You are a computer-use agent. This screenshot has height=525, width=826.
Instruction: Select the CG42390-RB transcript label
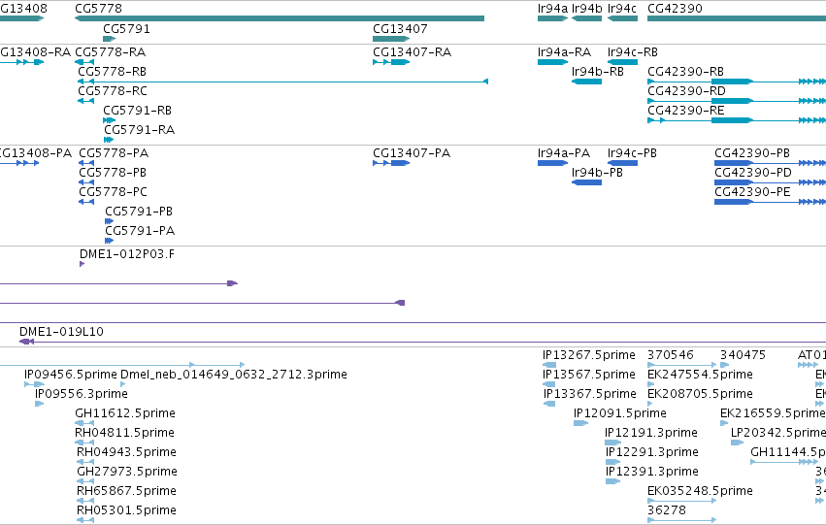tap(686, 72)
